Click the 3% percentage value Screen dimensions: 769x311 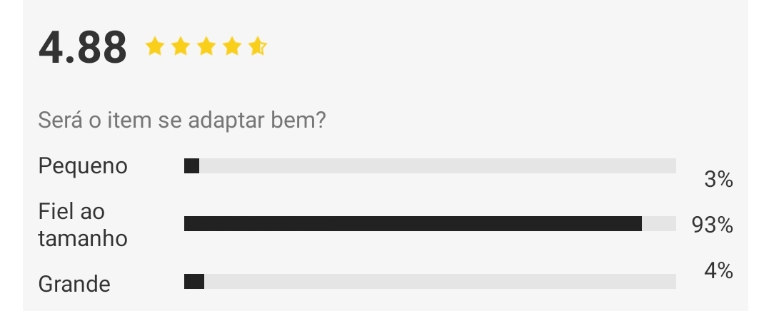coord(718,180)
